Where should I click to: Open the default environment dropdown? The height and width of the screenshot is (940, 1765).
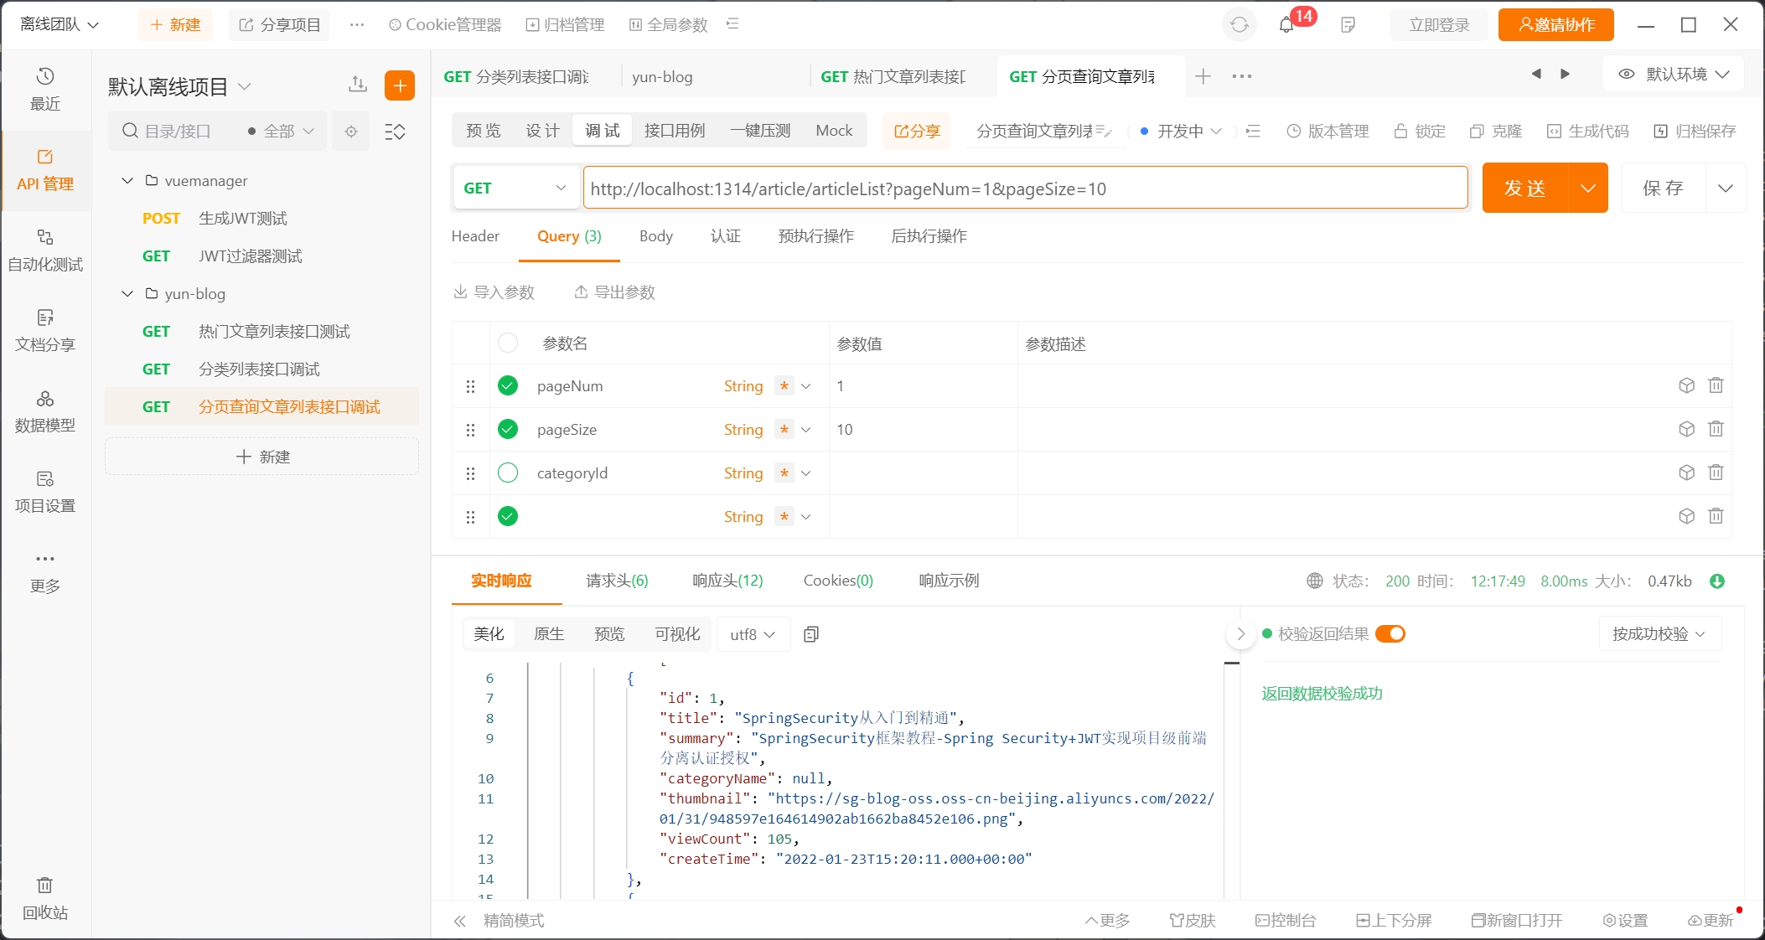pos(1674,75)
